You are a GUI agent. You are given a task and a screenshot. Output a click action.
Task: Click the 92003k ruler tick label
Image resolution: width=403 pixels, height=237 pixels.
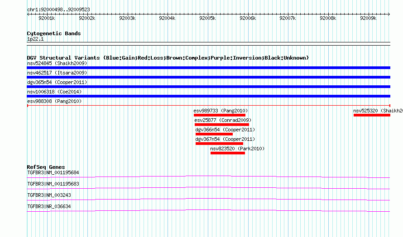click(127, 18)
